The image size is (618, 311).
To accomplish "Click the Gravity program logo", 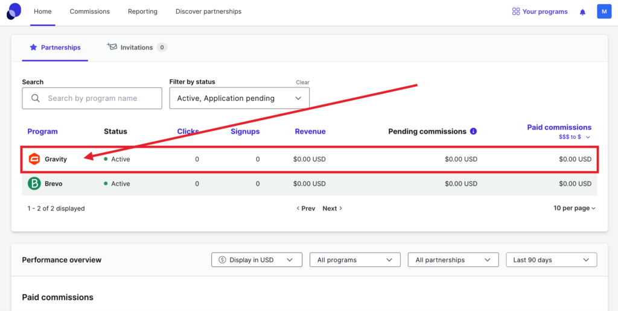I will tap(34, 159).
